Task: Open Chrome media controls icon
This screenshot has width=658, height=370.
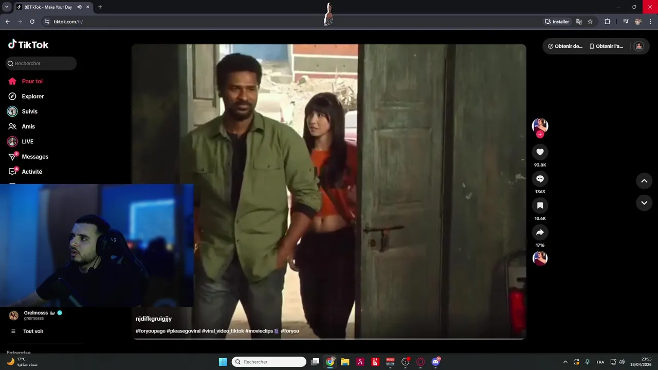Action: (x=626, y=22)
